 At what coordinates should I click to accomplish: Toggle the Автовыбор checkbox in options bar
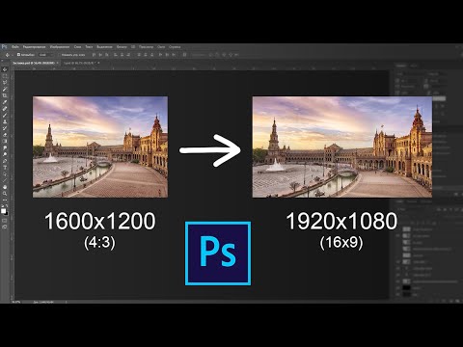point(18,55)
